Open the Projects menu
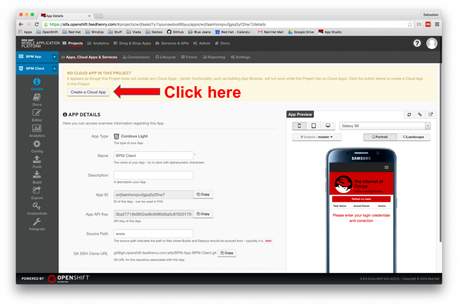The image size is (458, 307). click(x=73, y=43)
